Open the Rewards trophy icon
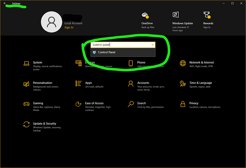Screen dimensions: 246x168 pos(207,15)
